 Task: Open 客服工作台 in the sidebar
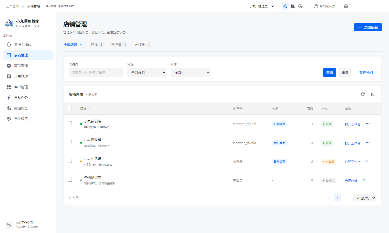click(x=28, y=45)
